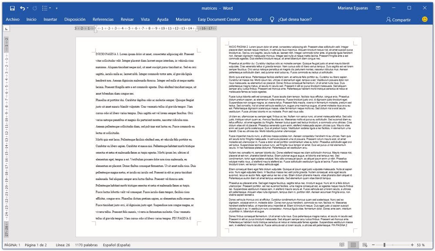Expand the bullet list dropdown arrow

click(x=50, y=8)
